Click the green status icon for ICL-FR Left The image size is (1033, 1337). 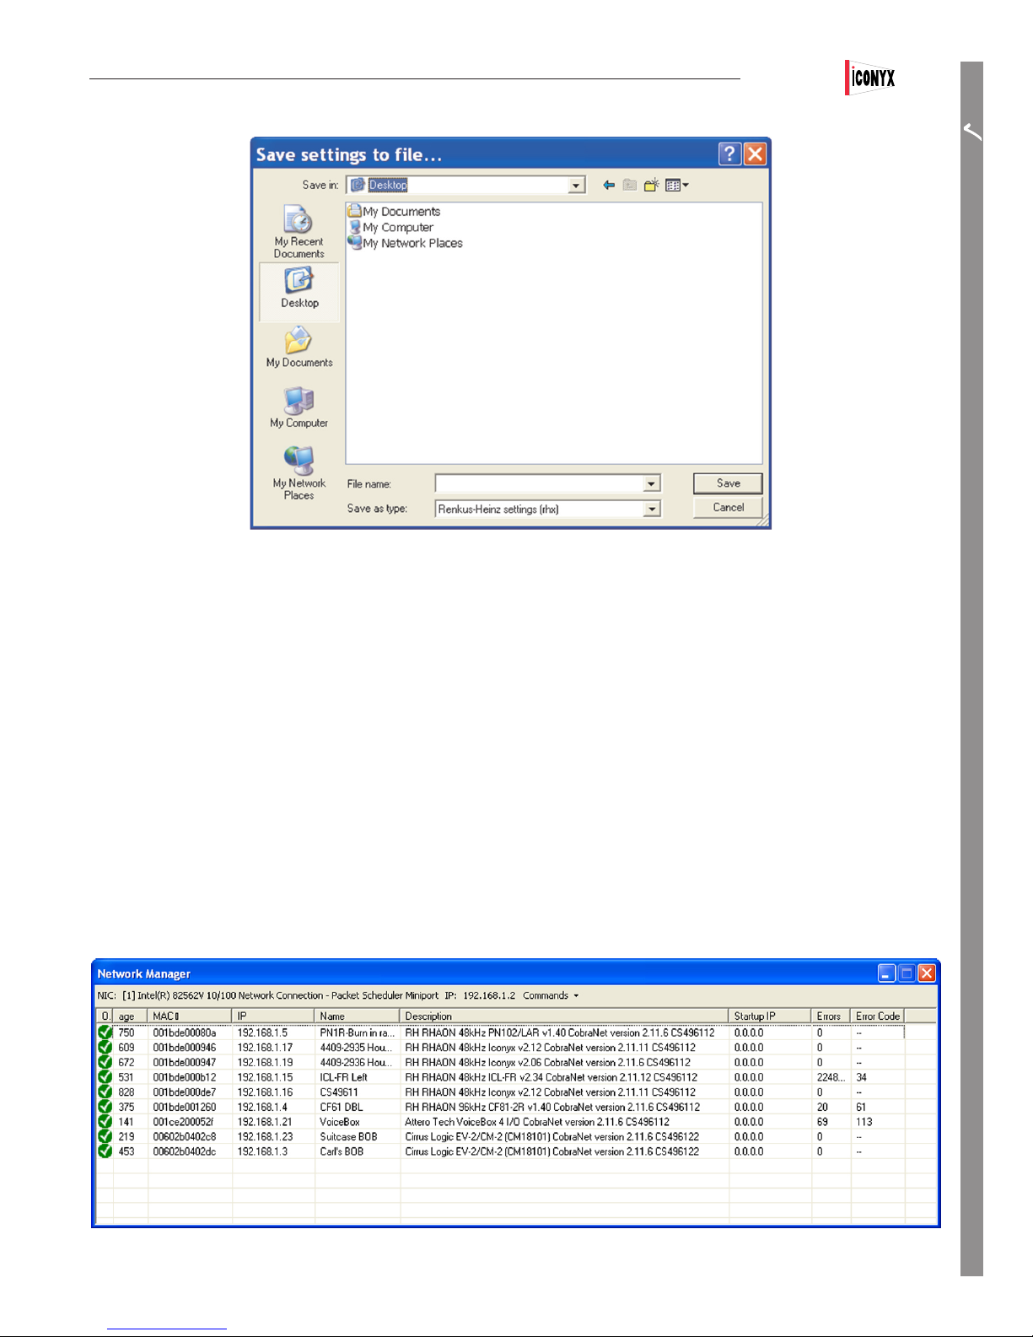coord(105,1076)
